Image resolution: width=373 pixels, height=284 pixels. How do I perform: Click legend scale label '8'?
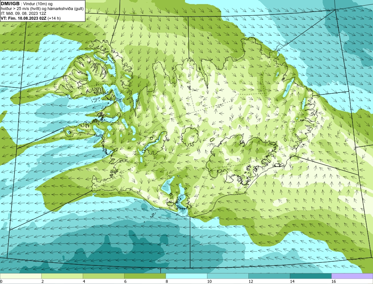(167, 281)
